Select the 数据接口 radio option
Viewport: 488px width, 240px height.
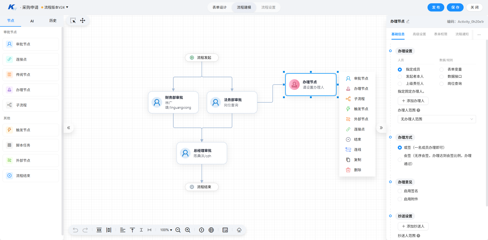(x=441, y=76)
